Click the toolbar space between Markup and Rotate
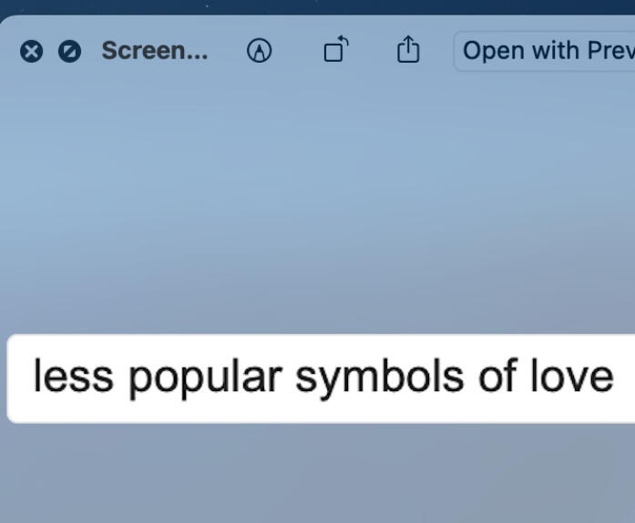 [298, 51]
